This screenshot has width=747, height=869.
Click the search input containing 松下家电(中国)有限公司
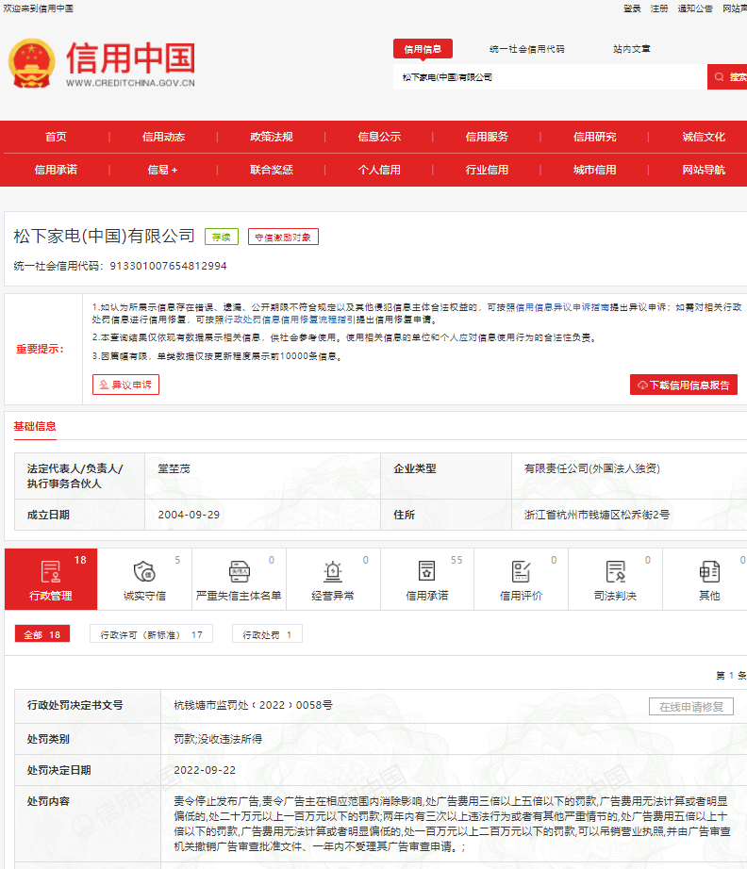tap(550, 77)
